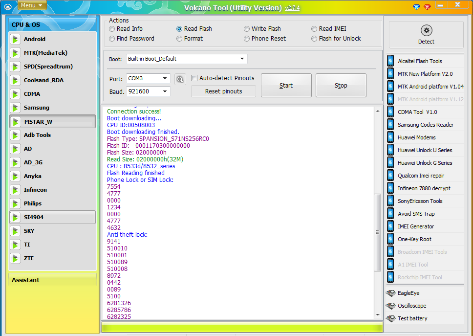Image resolution: width=473 pixels, height=336 pixels.
Task: Open SonyEricsson Tools
Action: click(x=425, y=201)
